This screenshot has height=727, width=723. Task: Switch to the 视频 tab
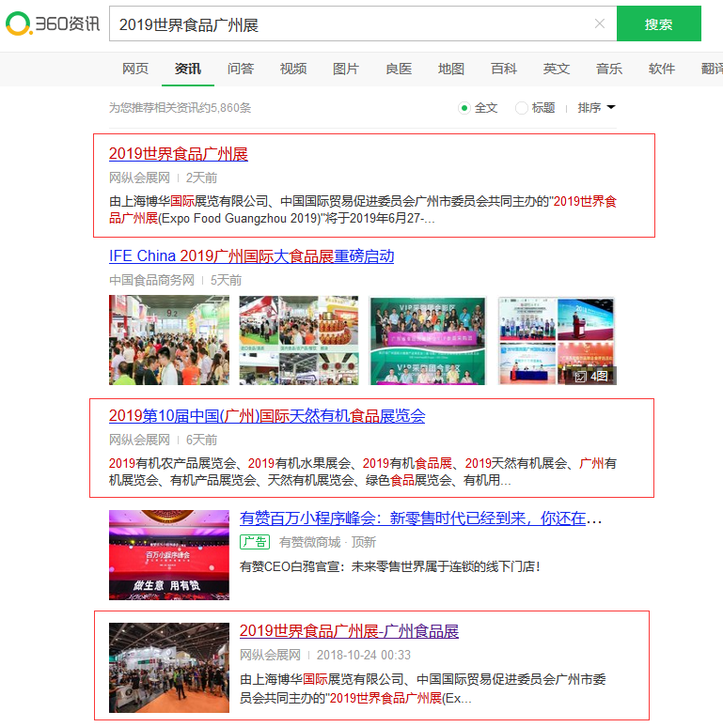292,69
